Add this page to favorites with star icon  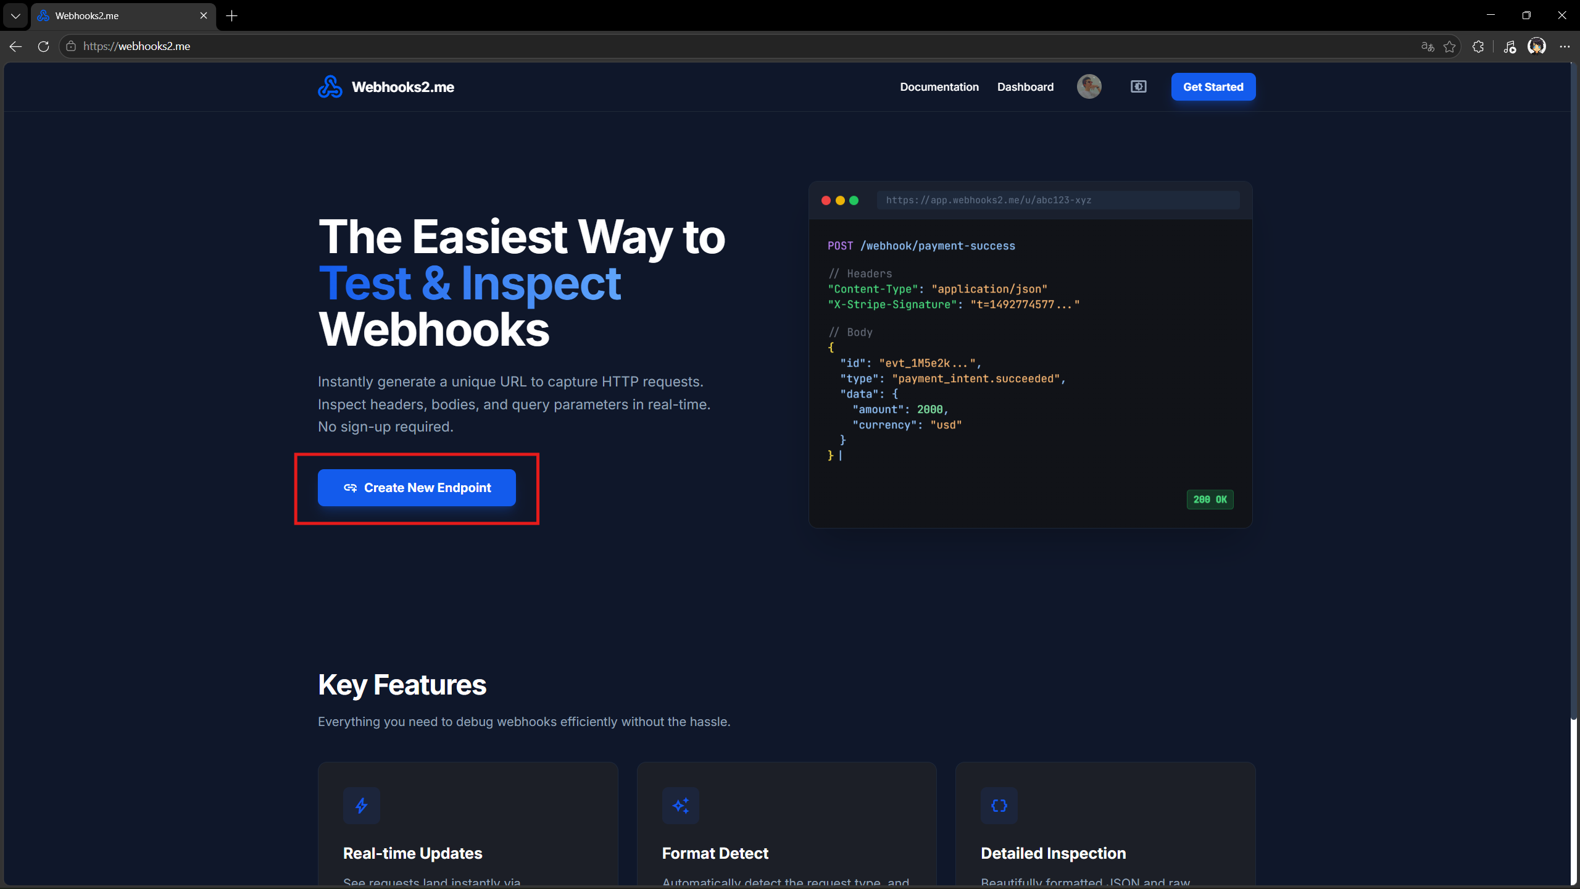1450,46
